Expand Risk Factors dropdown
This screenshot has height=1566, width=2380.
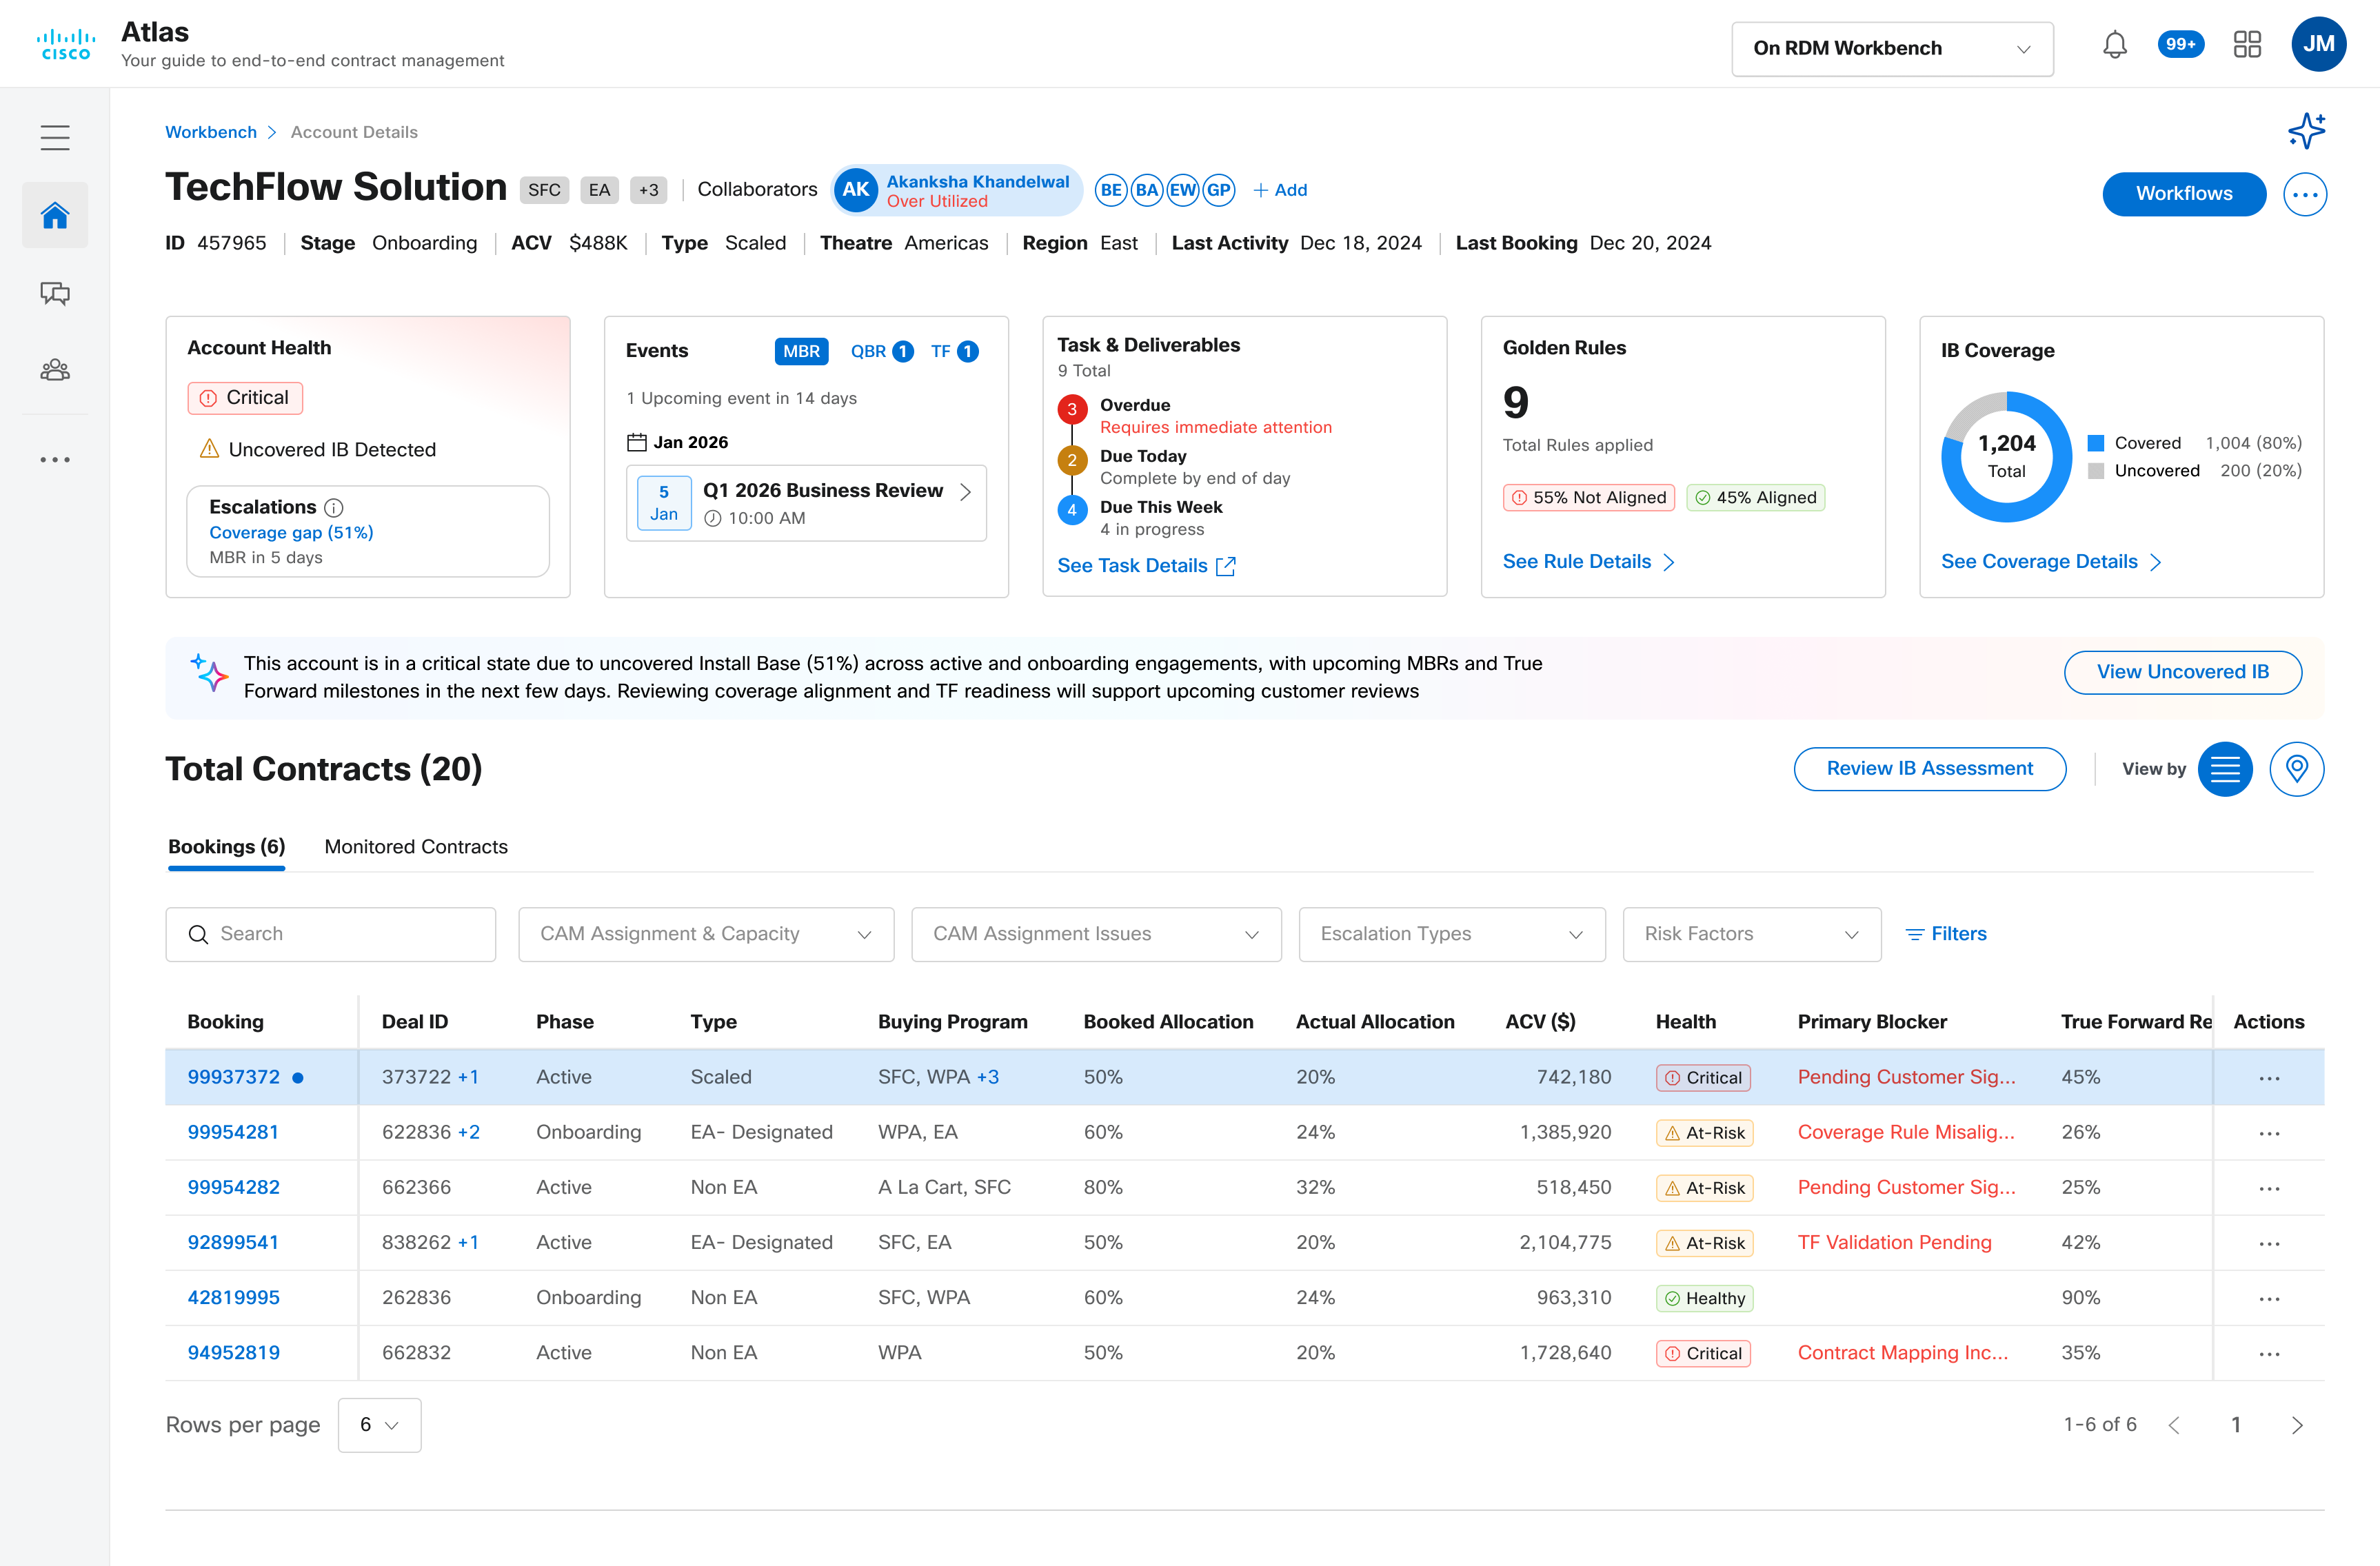point(1752,934)
